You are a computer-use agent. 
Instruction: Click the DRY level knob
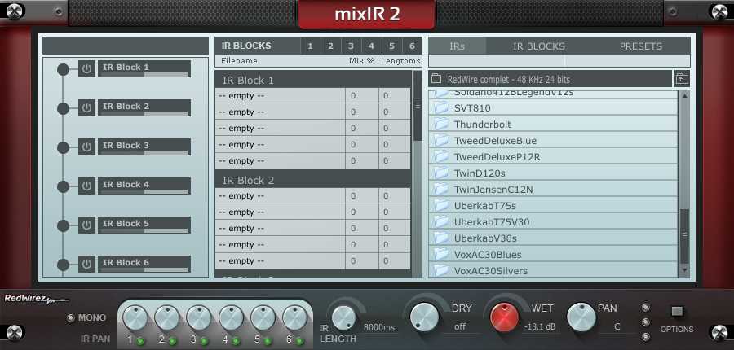pos(424,317)
